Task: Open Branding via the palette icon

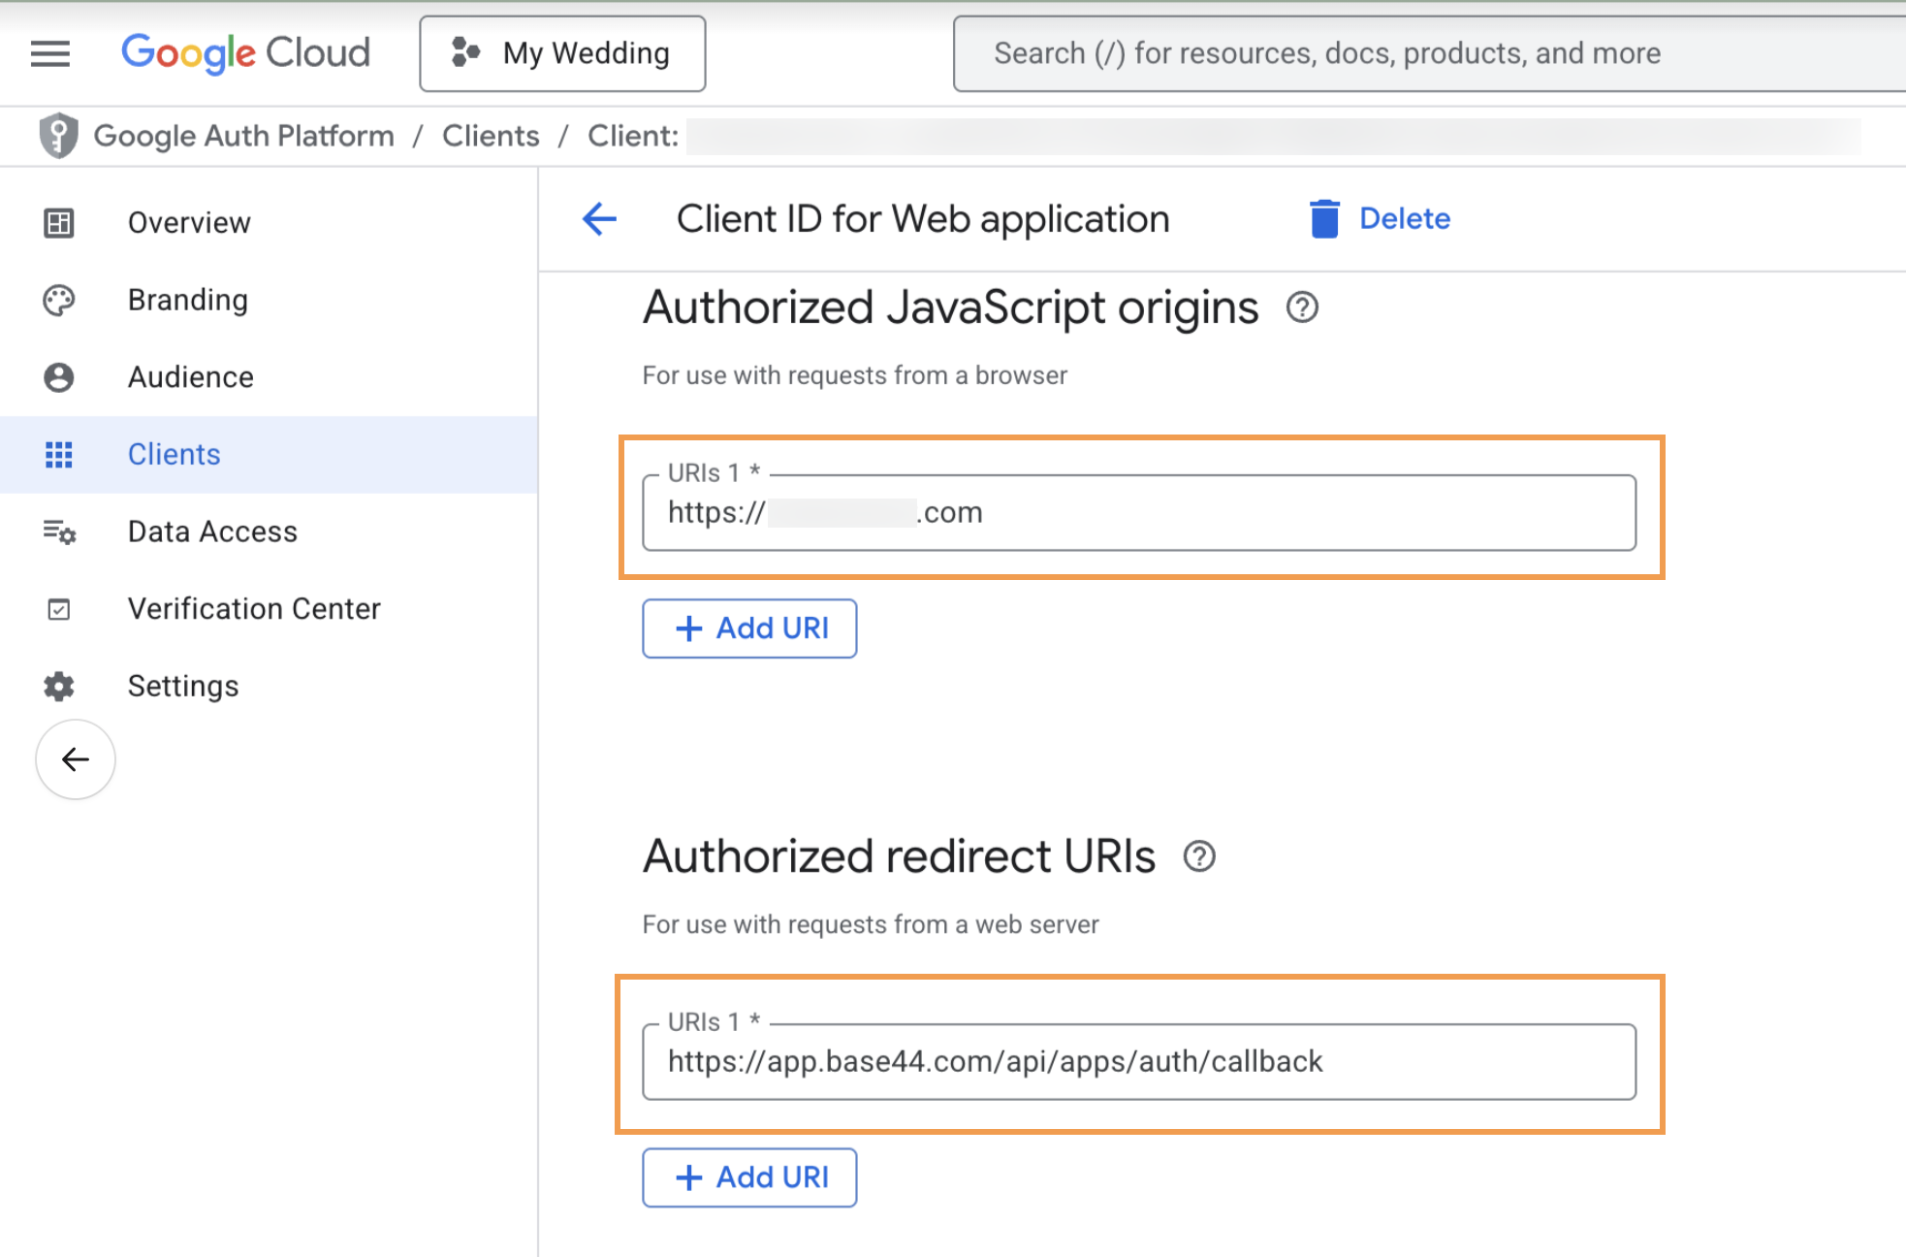Action: (59, 300)
